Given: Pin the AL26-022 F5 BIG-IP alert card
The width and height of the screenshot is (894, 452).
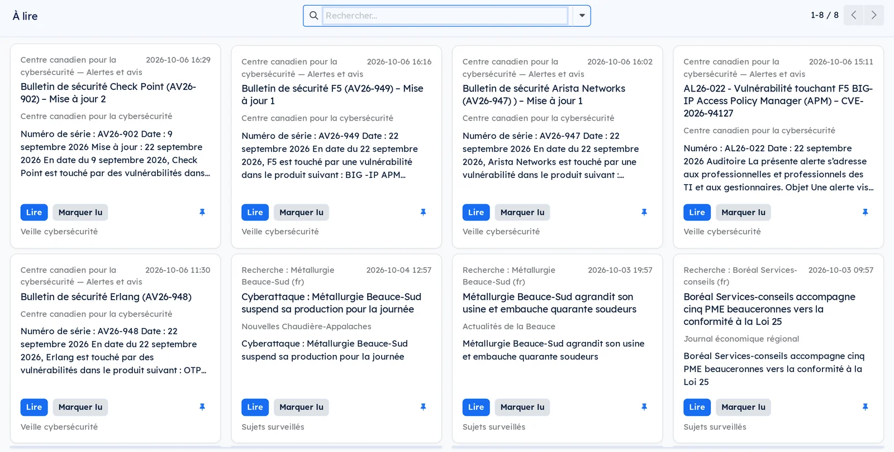Looking at the screenshot, I should (x=865, y=213).
